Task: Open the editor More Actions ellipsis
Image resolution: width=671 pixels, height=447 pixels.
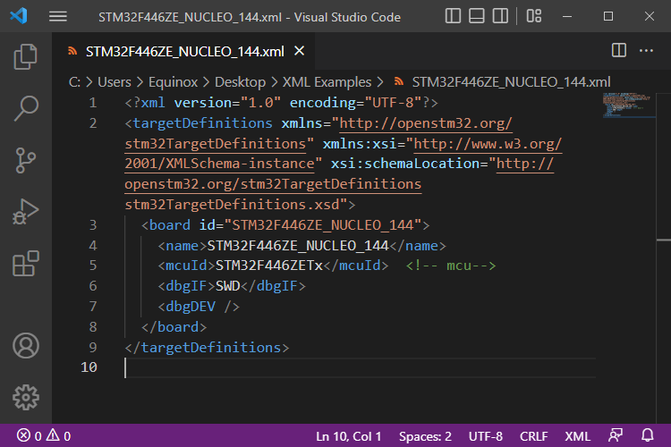Action: 646,51
